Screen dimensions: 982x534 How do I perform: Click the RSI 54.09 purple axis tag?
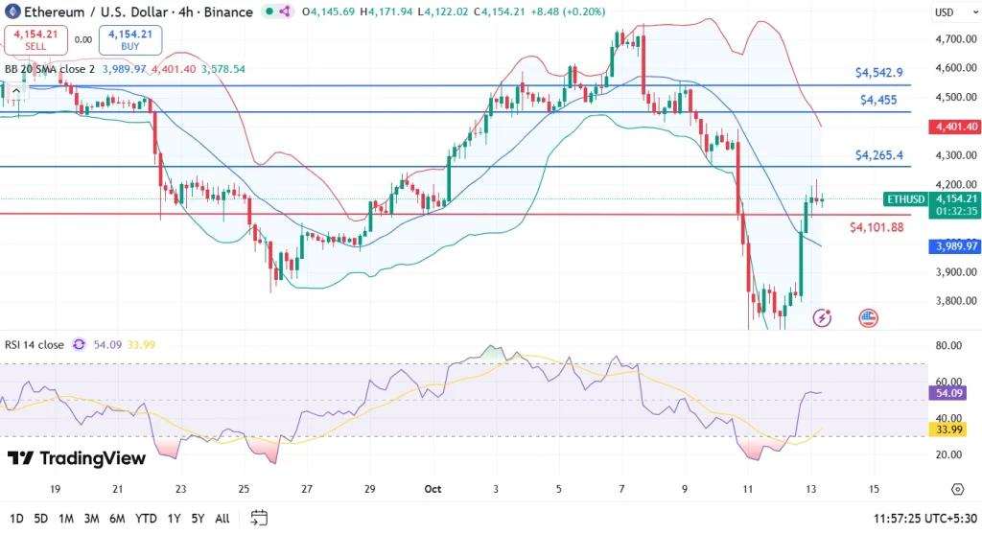point(948,393)
